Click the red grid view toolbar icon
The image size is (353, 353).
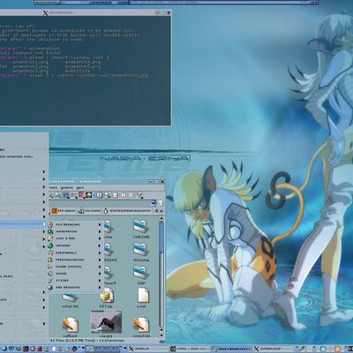point(81,195)
